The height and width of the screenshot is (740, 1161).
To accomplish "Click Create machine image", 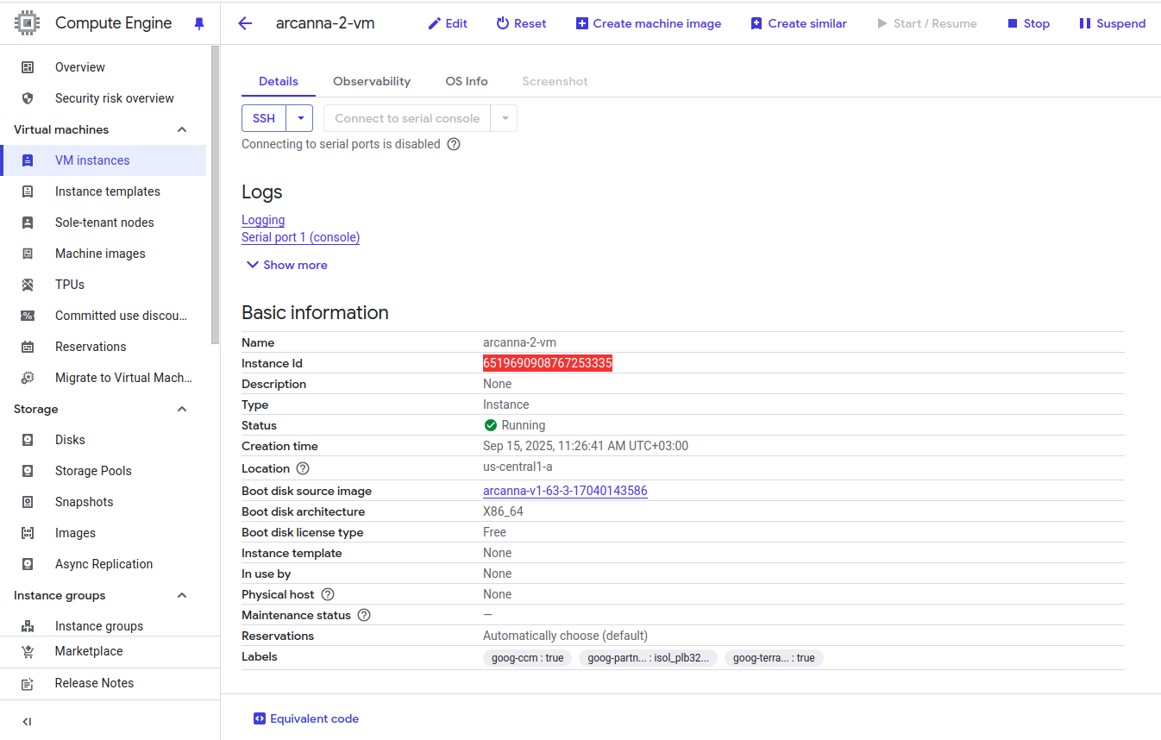I will pos(649,23).
